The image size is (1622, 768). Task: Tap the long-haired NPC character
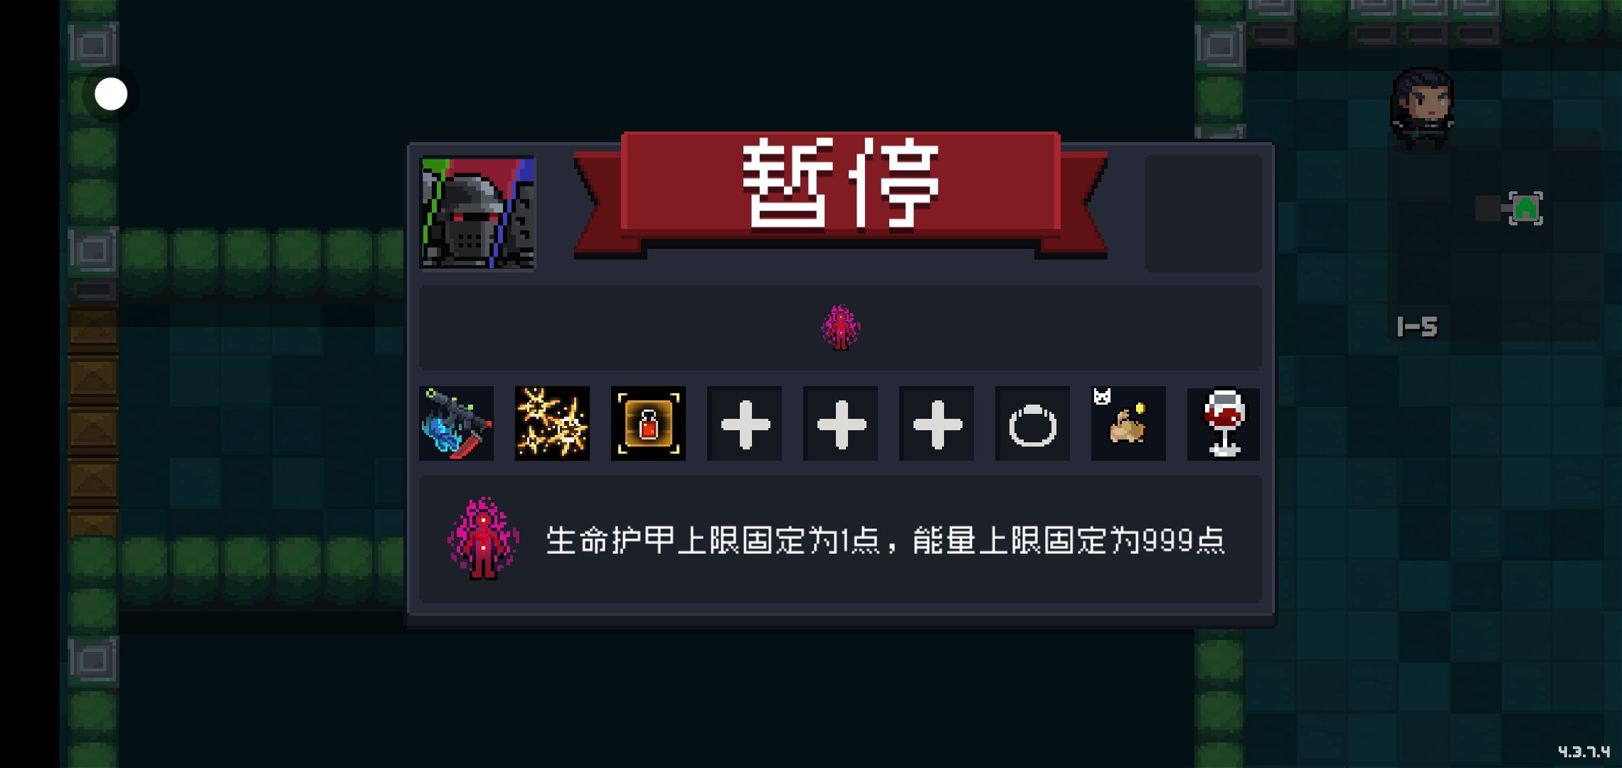pos(1422,108)
